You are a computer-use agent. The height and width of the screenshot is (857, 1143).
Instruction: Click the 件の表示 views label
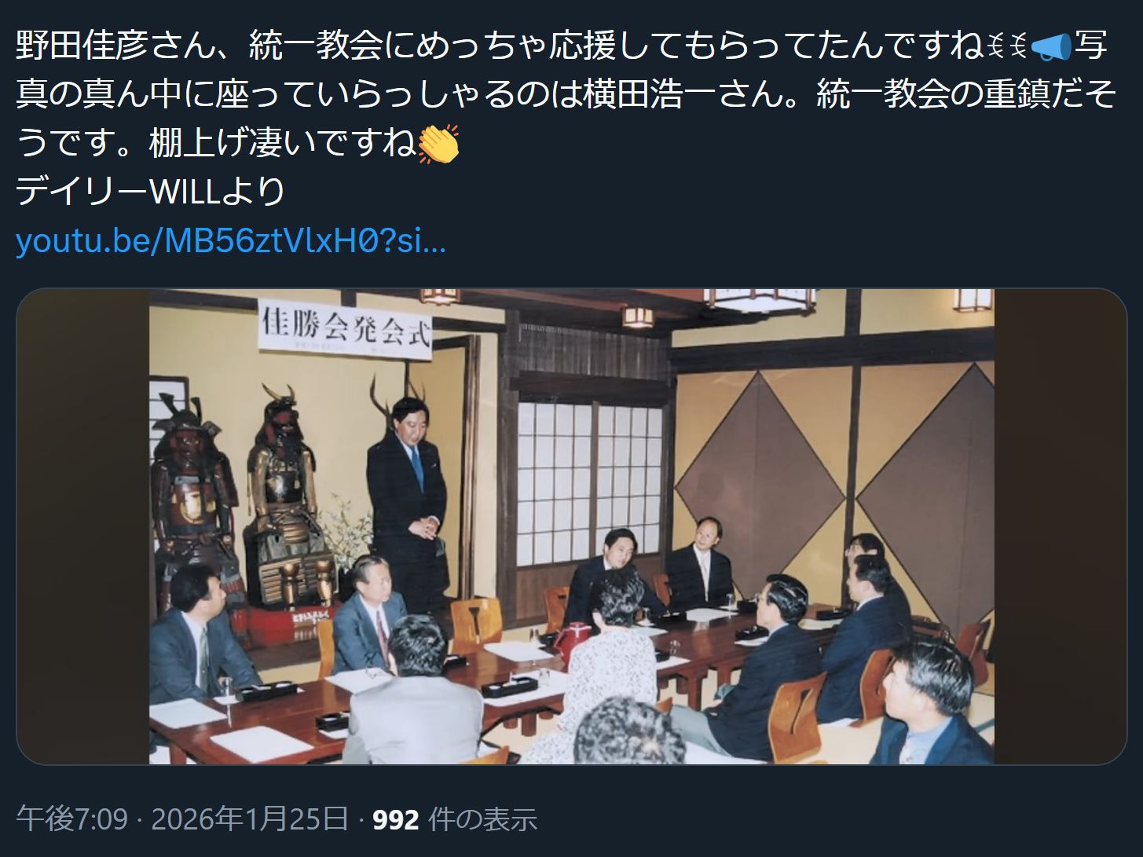click(483, 819)
